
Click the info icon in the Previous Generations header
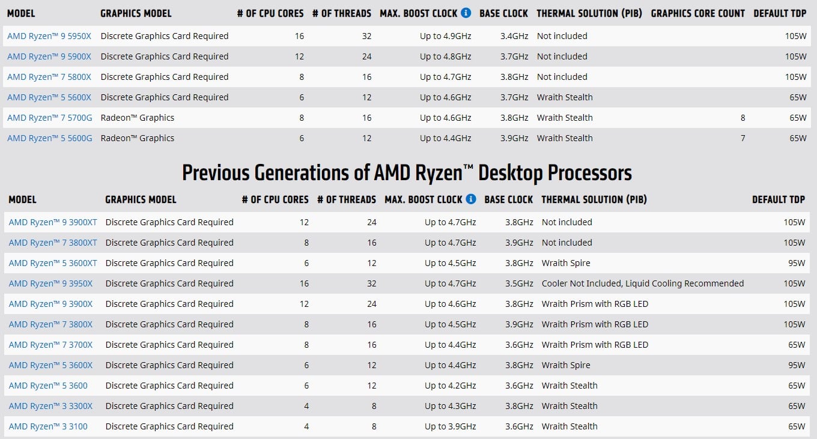click(471, 199)
